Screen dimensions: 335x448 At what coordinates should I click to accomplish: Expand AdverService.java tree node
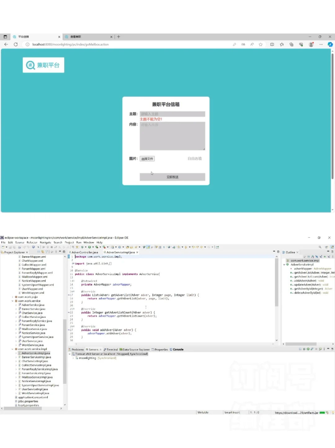pyautogui.click(x=16, y=305)
